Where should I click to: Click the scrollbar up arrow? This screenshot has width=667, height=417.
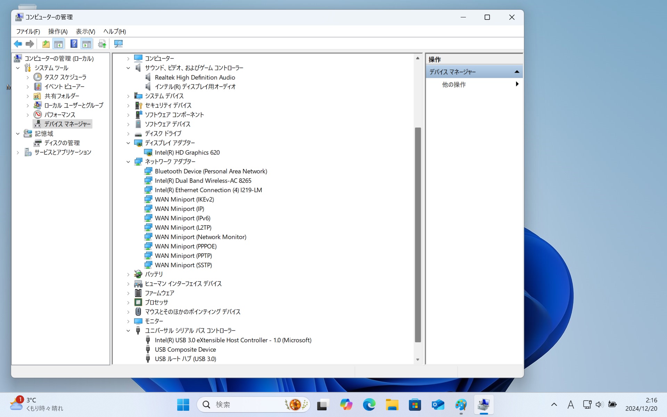tap(418, 58)
